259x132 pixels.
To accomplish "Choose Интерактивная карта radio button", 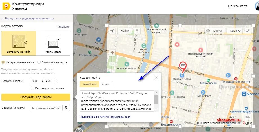I will [3, 62].
